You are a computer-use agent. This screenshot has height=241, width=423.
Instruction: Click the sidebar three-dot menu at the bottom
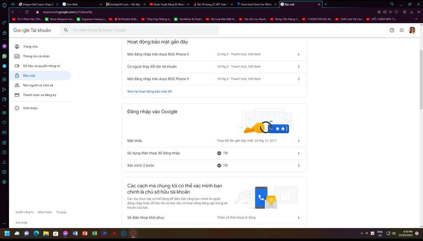[x=4, y=224]
